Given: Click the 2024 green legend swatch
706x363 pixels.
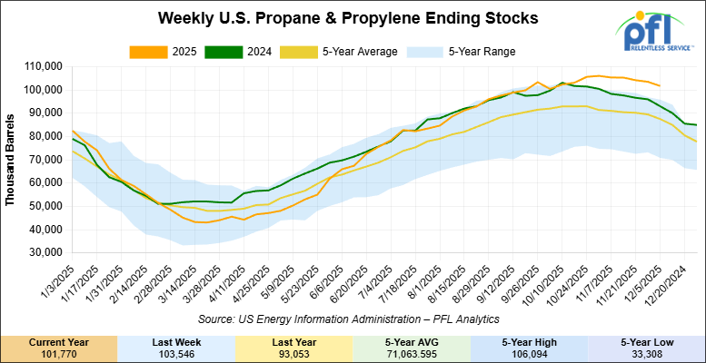Looking at the screenshot, I should 270,51.
